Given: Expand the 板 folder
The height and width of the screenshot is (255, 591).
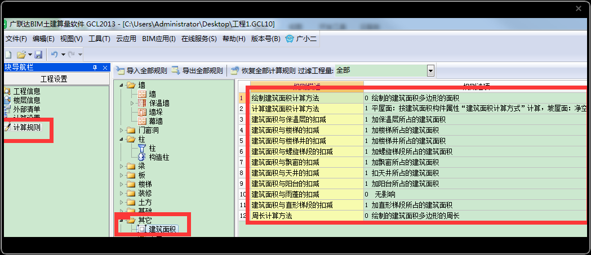Looking at the screenshot, I should pos(121,176).
